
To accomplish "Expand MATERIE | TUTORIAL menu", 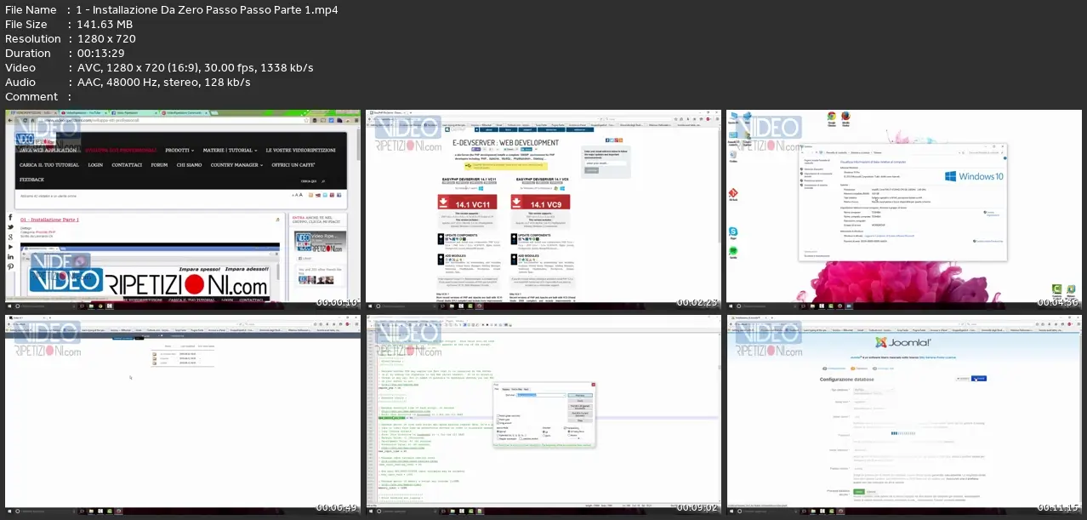I will click(x=230, y=151).
